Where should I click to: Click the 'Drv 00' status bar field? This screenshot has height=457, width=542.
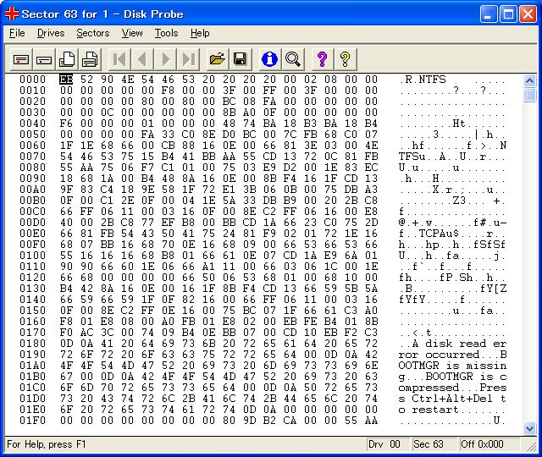point(387,444)
